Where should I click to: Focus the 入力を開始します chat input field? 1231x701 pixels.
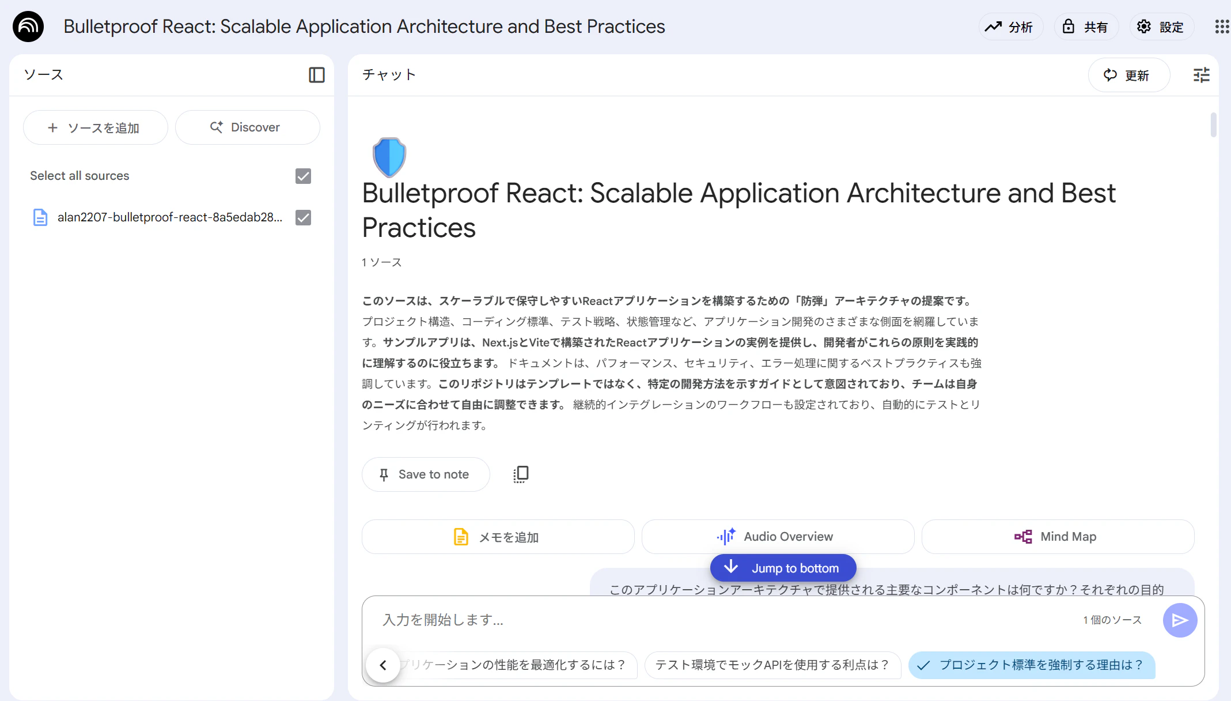point(720,620)
